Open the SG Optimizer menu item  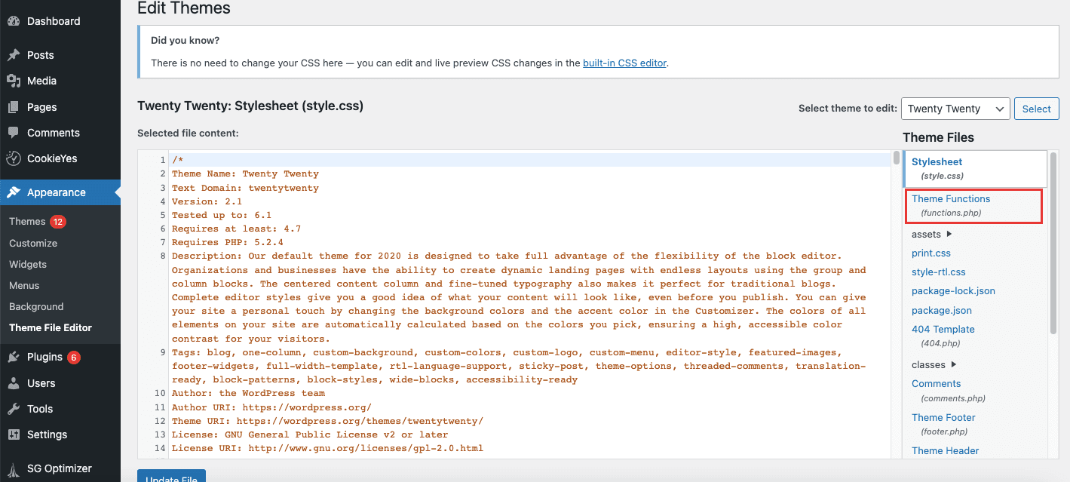click(x=60, y=468)
